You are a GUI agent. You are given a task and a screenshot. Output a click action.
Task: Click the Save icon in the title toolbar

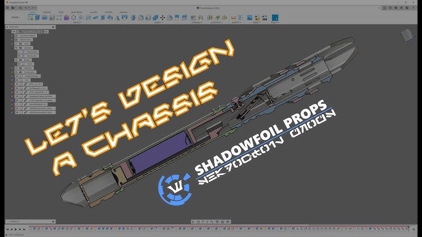tap(20, 8)
